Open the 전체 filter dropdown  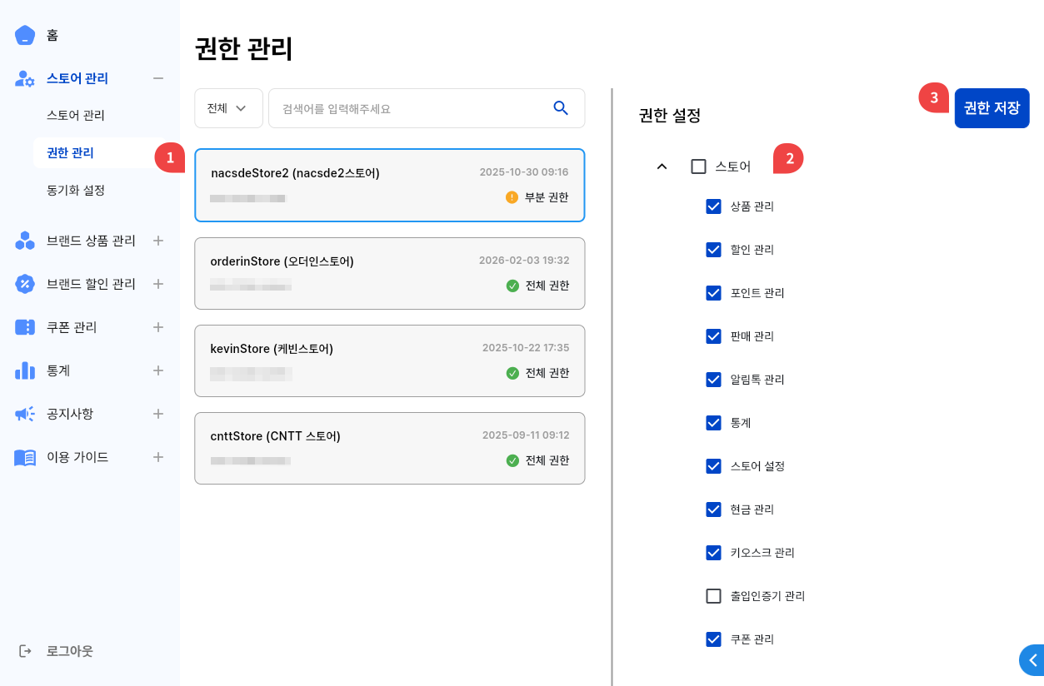228,108
